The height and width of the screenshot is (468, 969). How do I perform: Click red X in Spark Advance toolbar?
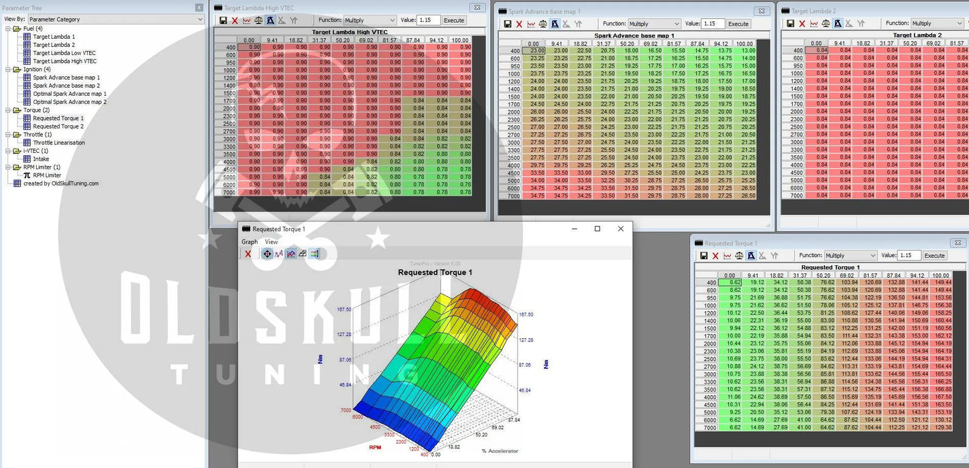point(519,24)
